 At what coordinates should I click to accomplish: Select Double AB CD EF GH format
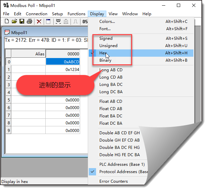point(119,133)
